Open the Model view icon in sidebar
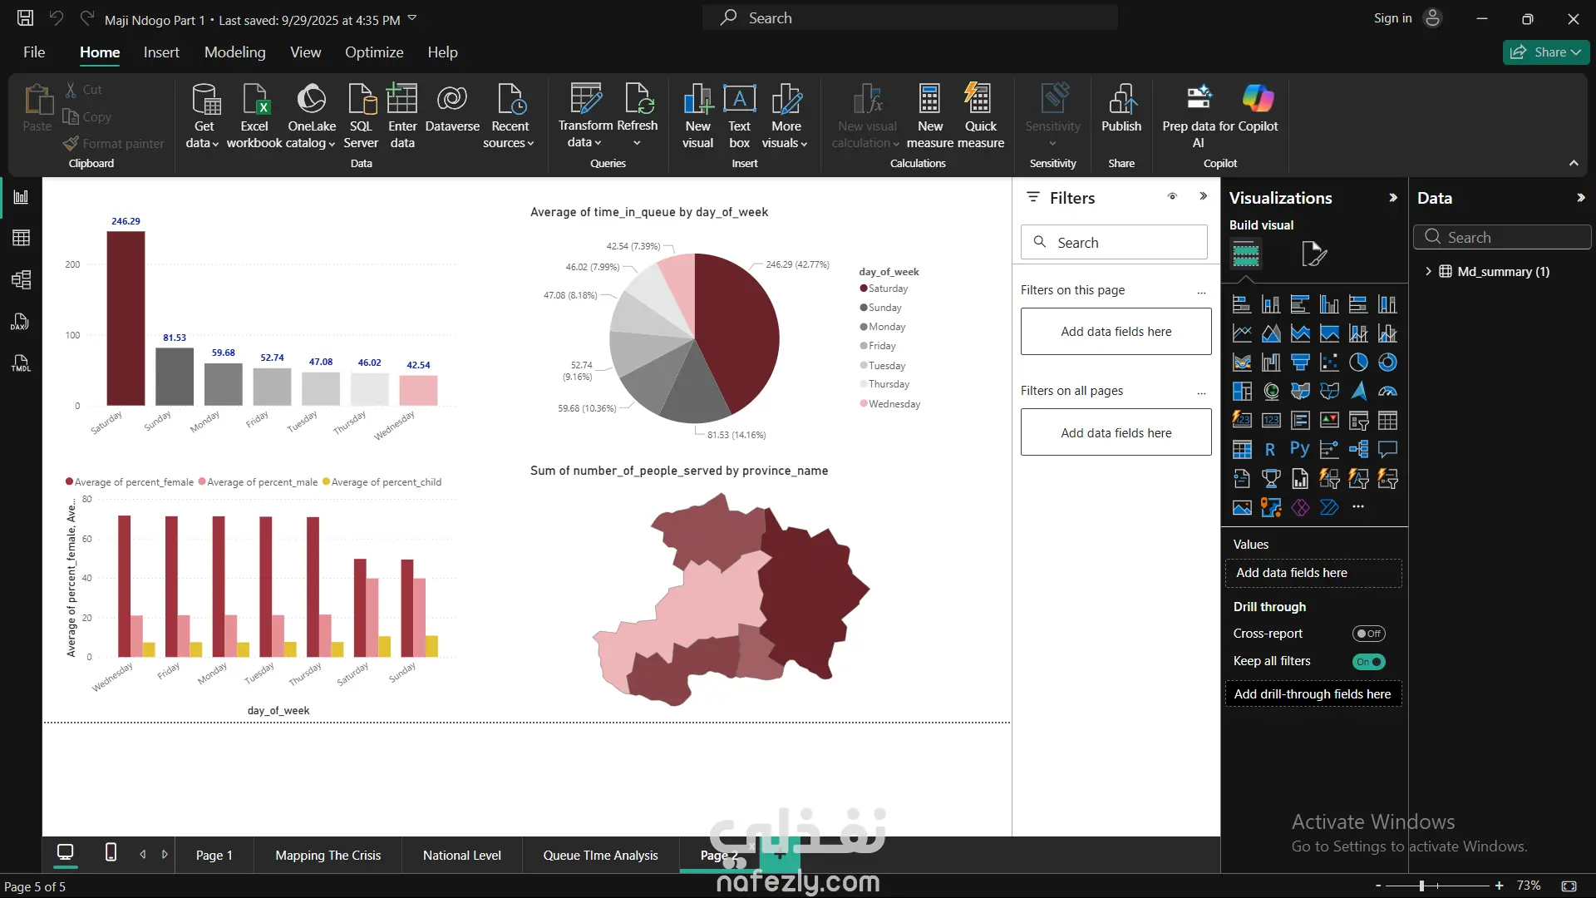The image size is (1596, 898). [21, 280]
